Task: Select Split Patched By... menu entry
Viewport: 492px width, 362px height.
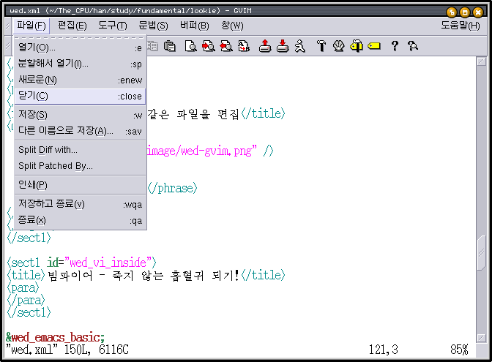Action: (80, 166)
